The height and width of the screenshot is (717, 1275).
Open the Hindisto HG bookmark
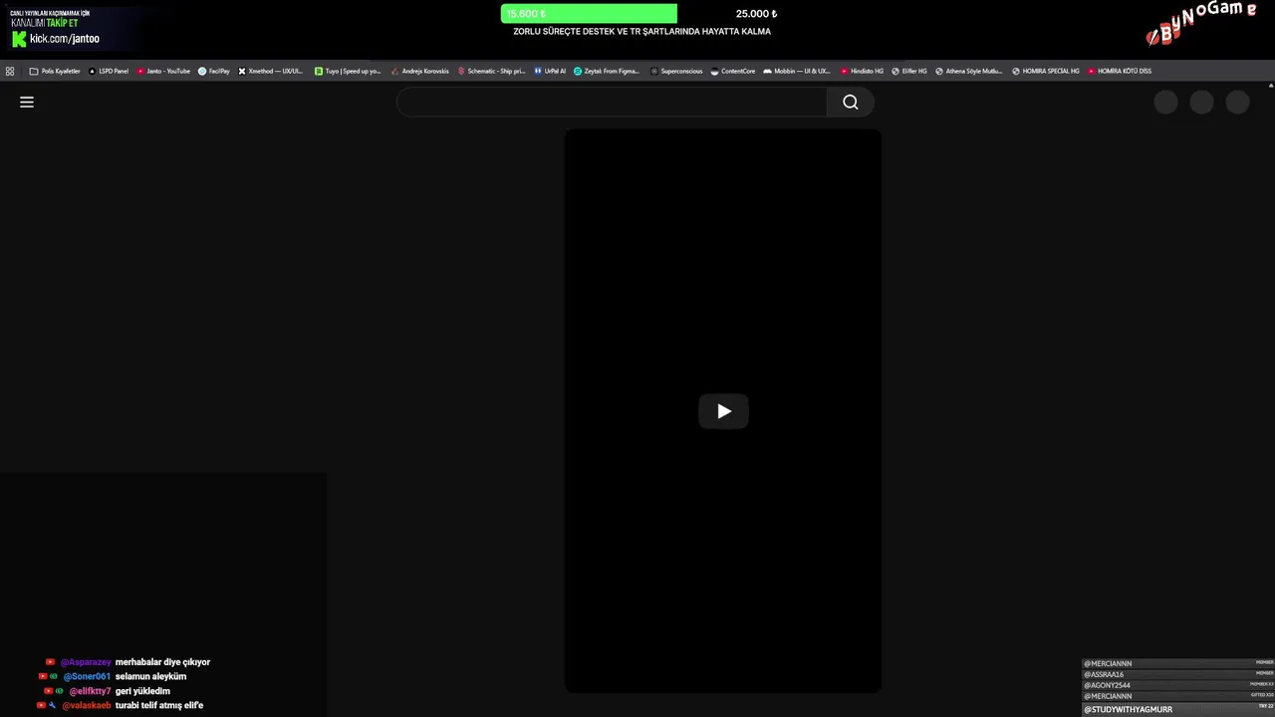(862, 71)
